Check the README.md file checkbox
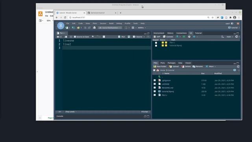 [x=155, y=88]
